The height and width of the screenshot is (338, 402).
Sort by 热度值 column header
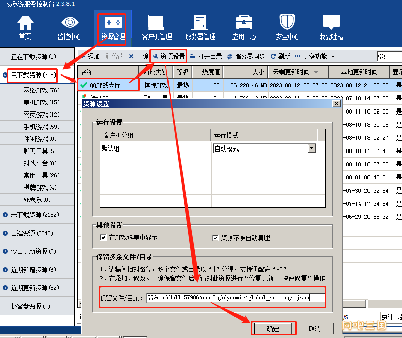coord(208,72)
